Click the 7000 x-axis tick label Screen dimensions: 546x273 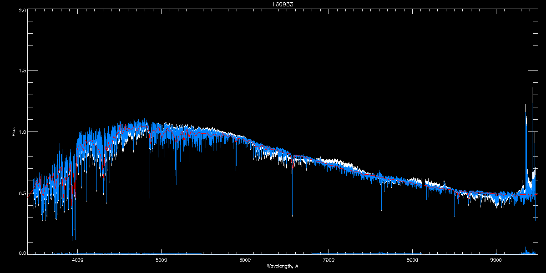329,261
